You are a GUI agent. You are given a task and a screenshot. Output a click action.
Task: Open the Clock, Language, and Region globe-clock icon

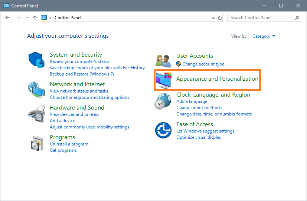coord(163,101)
